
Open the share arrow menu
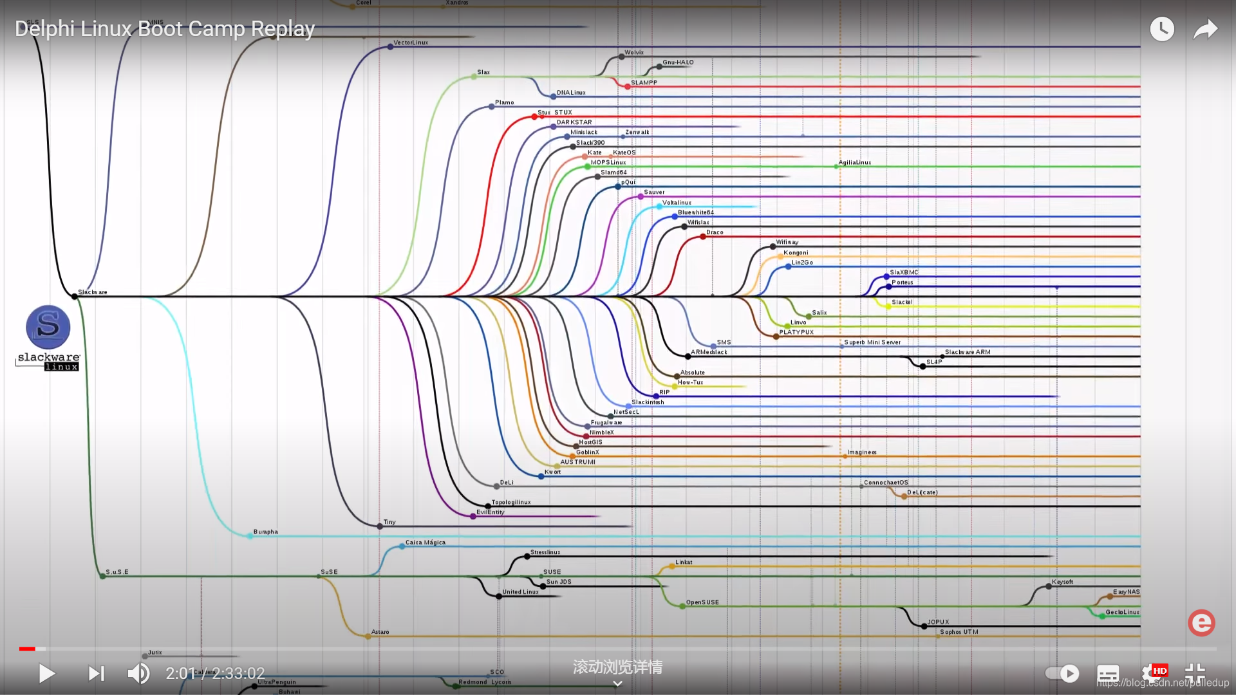1205,29
